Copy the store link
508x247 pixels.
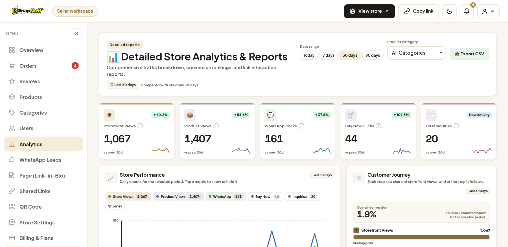[419, 11]
